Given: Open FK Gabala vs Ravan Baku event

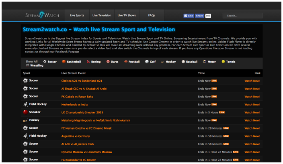Looking at the screenshot, I should pyautogui.click(x=77, y=97).
